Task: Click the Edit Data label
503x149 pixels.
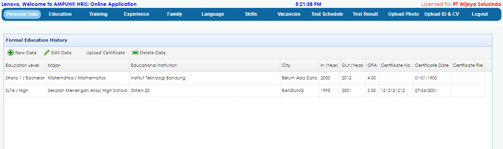Action: click(61, 53)
